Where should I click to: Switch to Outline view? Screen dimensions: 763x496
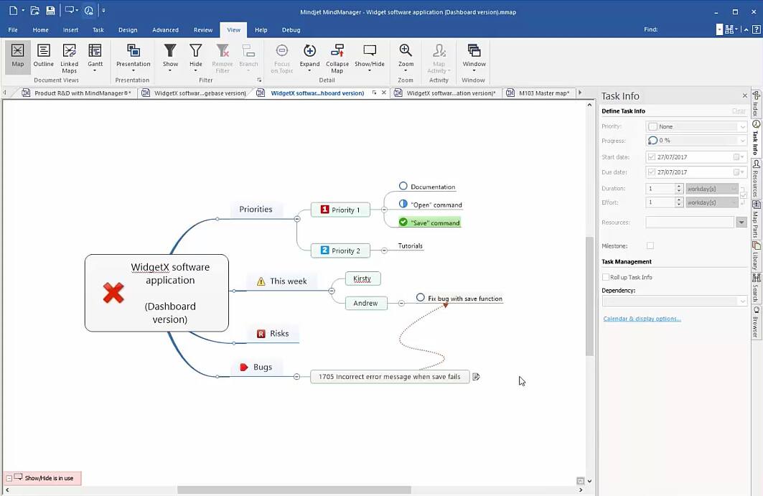click(x=43, y=59)
